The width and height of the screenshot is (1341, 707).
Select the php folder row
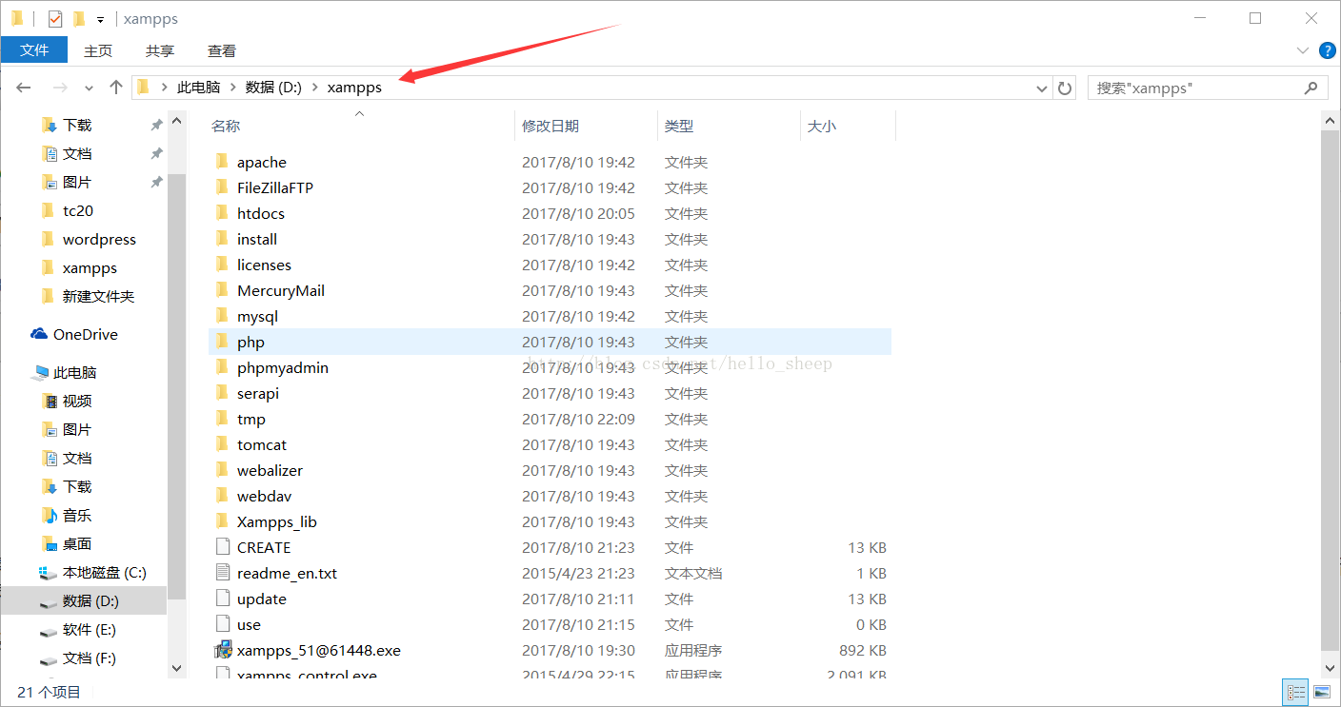(550, 342)
